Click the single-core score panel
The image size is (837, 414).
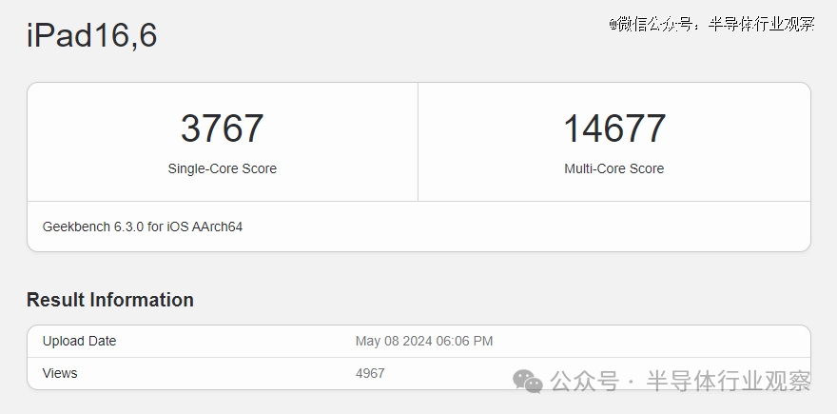coord(223,142)
